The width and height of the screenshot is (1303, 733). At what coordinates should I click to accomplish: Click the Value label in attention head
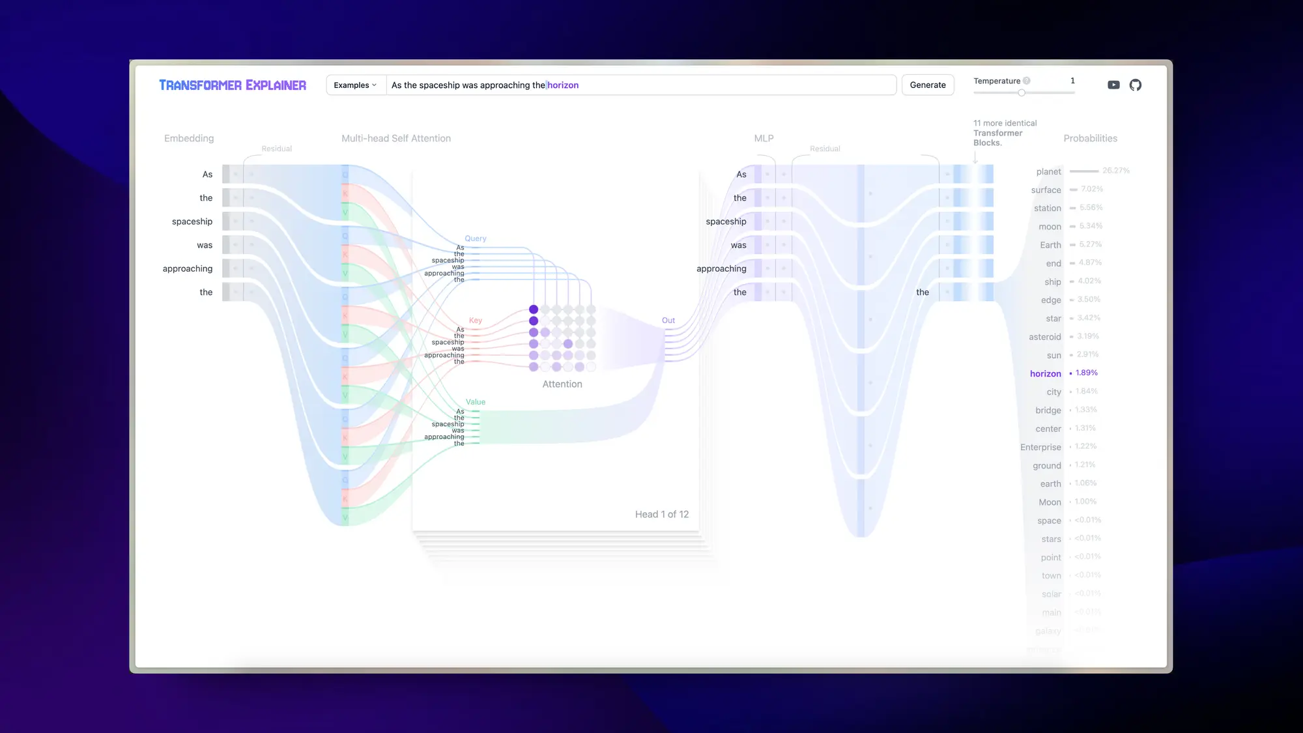pyautogui.click(x=476, y=402)
